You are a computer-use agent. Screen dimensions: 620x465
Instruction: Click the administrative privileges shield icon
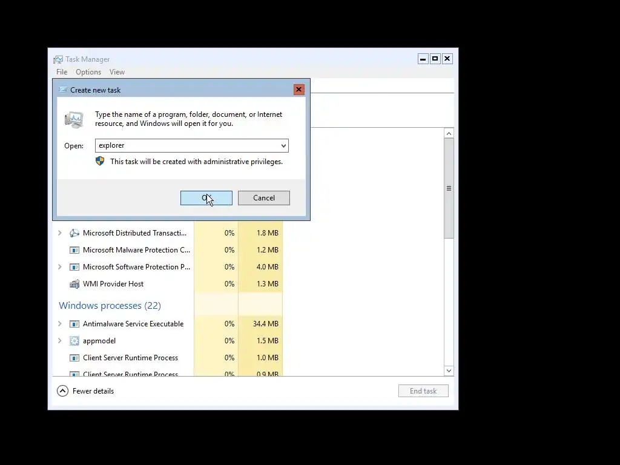click(x=100, y=161)
